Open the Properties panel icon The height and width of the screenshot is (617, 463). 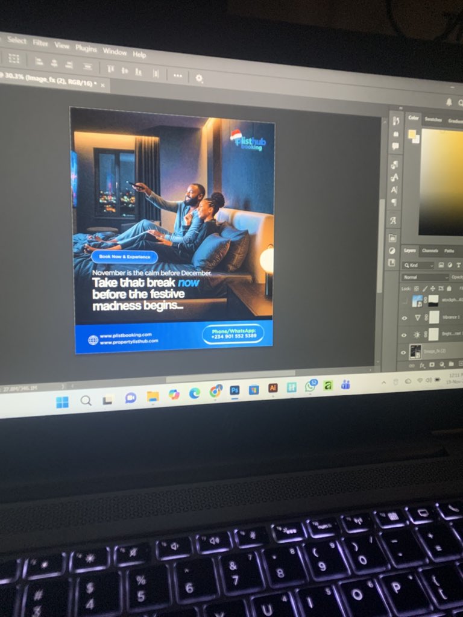pos(395,134)
